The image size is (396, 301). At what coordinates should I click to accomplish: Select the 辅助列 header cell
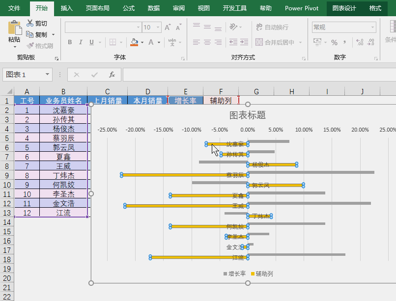pyautogui.click(x=221, y=101)
